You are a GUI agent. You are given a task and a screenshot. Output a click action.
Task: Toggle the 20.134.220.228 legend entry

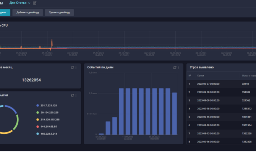tap(47, 112)
